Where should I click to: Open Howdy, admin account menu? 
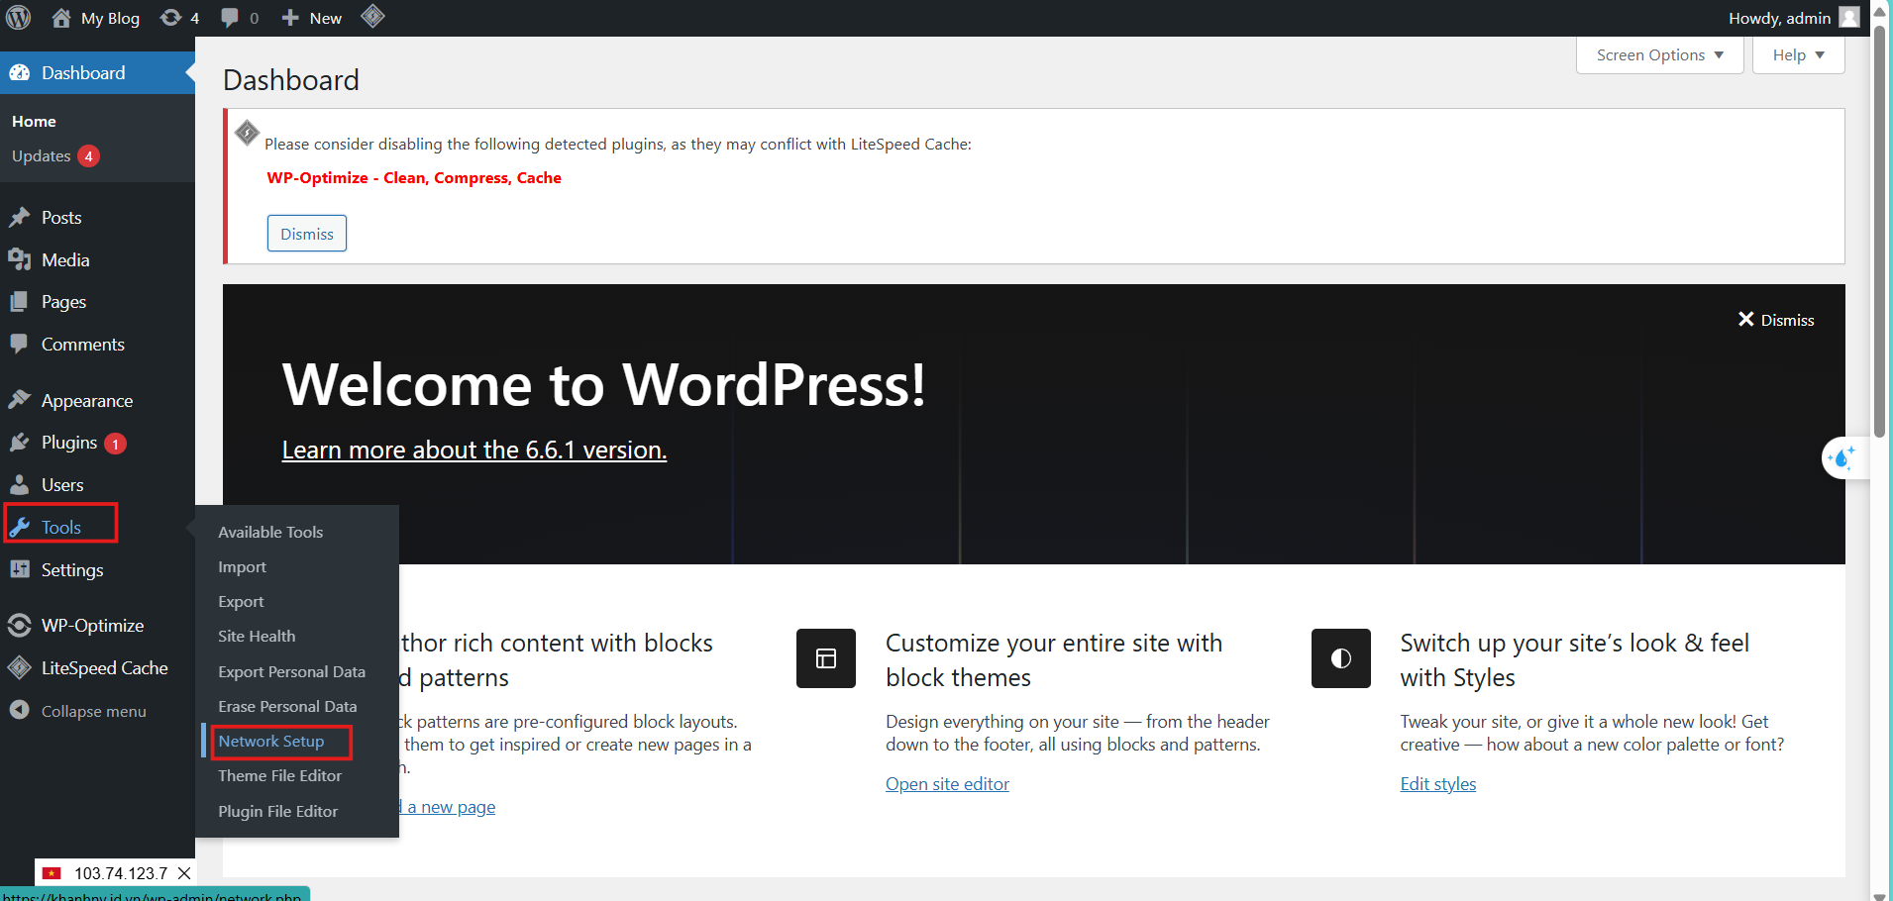[x=1794, y=18]
